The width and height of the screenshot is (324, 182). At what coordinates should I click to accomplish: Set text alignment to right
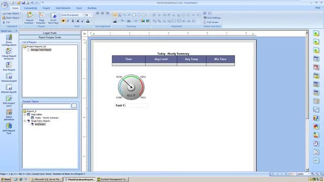tap(107, 13)
